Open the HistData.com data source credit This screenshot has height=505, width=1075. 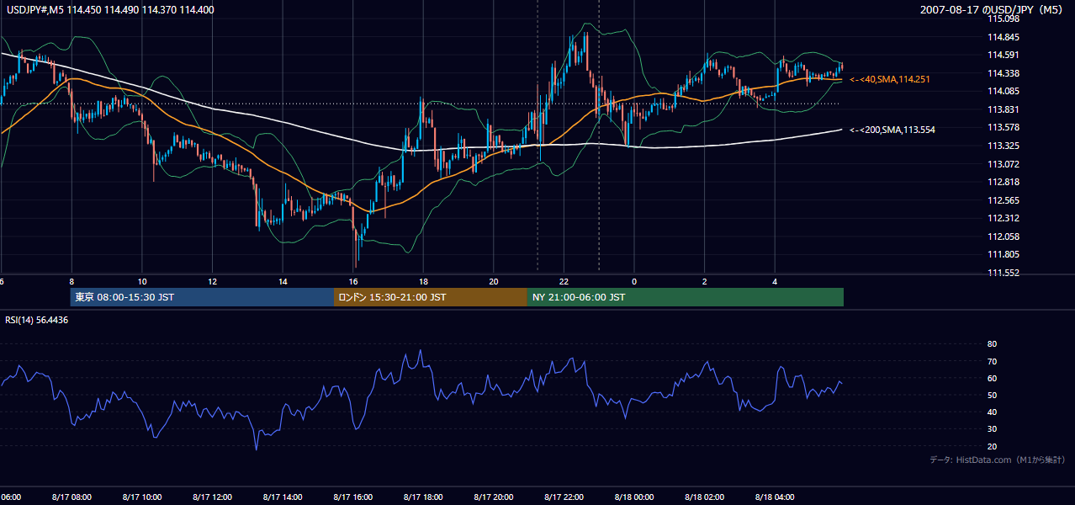[997, 460]
